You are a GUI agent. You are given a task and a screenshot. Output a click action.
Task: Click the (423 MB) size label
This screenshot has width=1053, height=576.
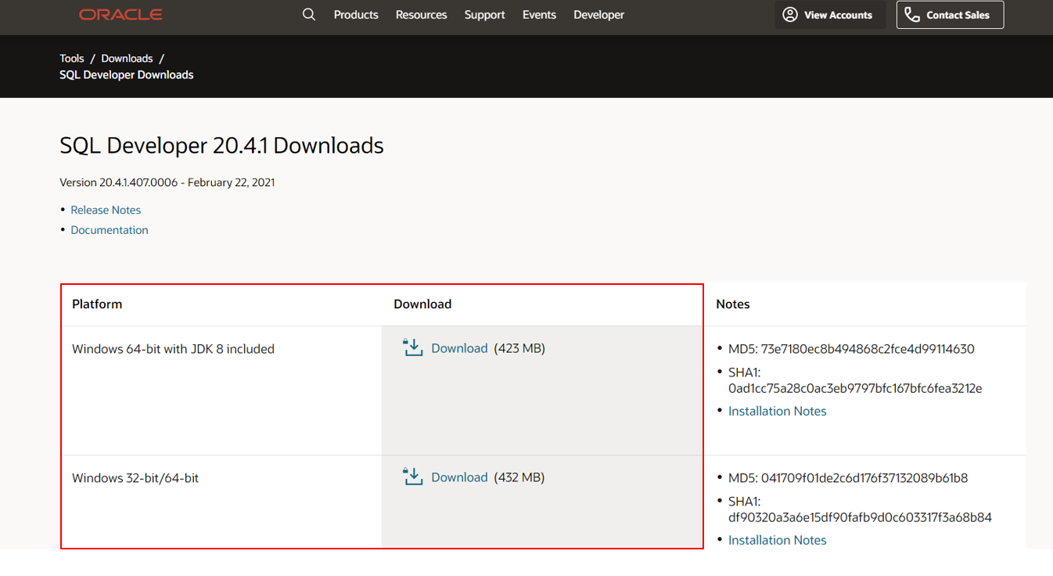pyautogui.click(x=519, y=348)
